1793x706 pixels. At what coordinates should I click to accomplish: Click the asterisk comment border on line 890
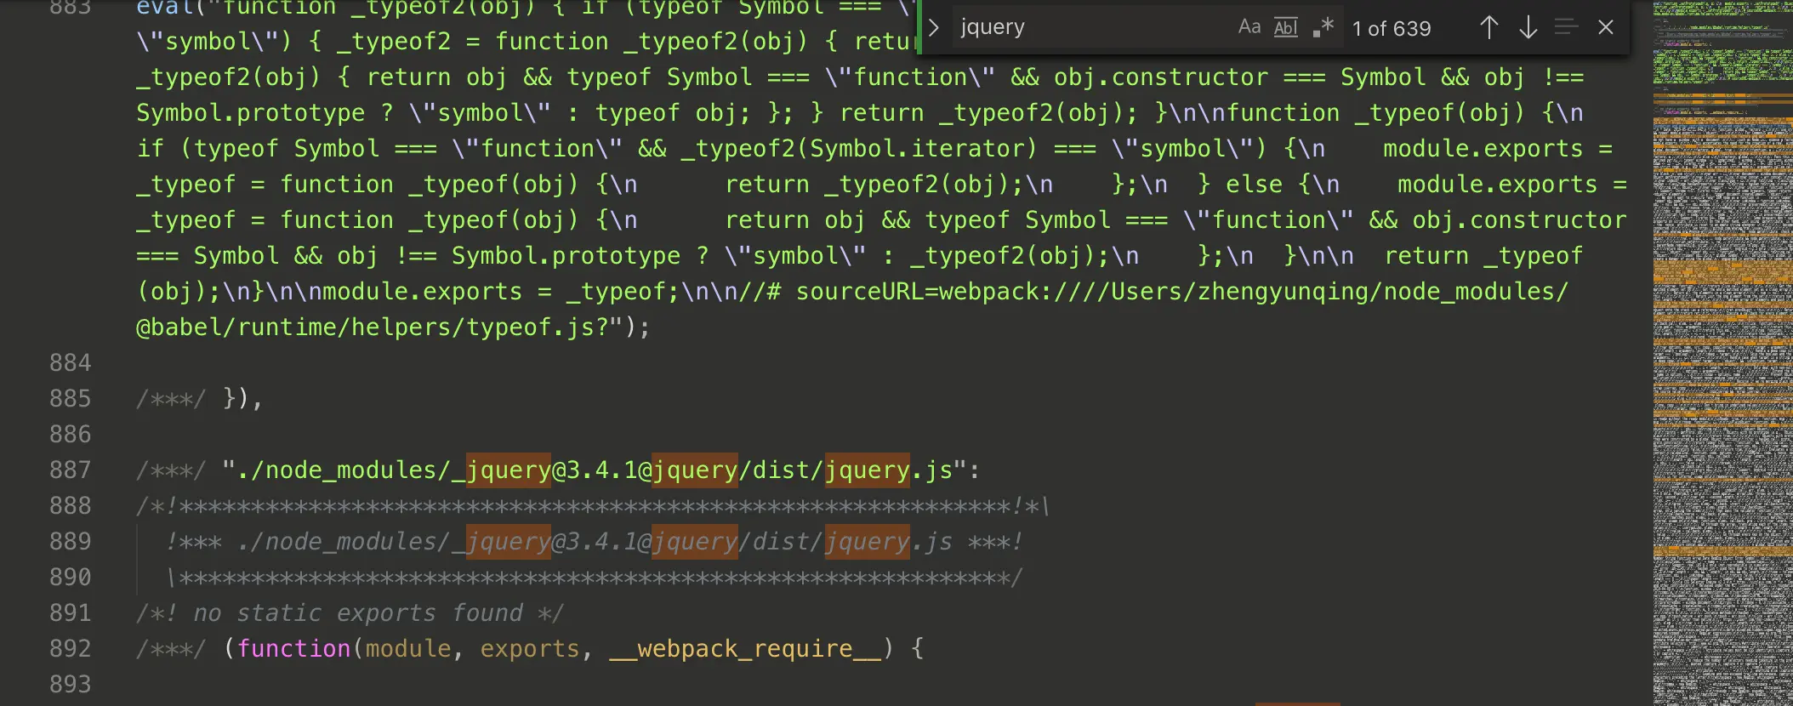595,578
